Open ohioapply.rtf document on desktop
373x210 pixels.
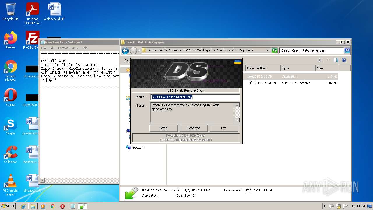(x=32, y=183)
